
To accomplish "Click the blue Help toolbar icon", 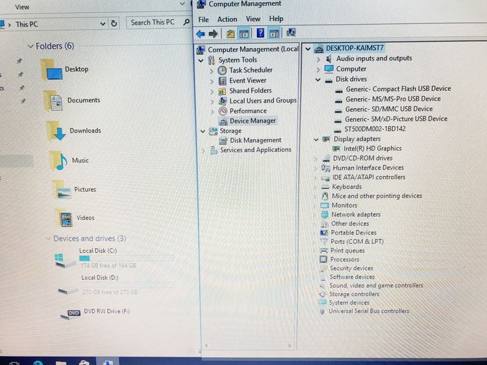I will click(260, 33).
